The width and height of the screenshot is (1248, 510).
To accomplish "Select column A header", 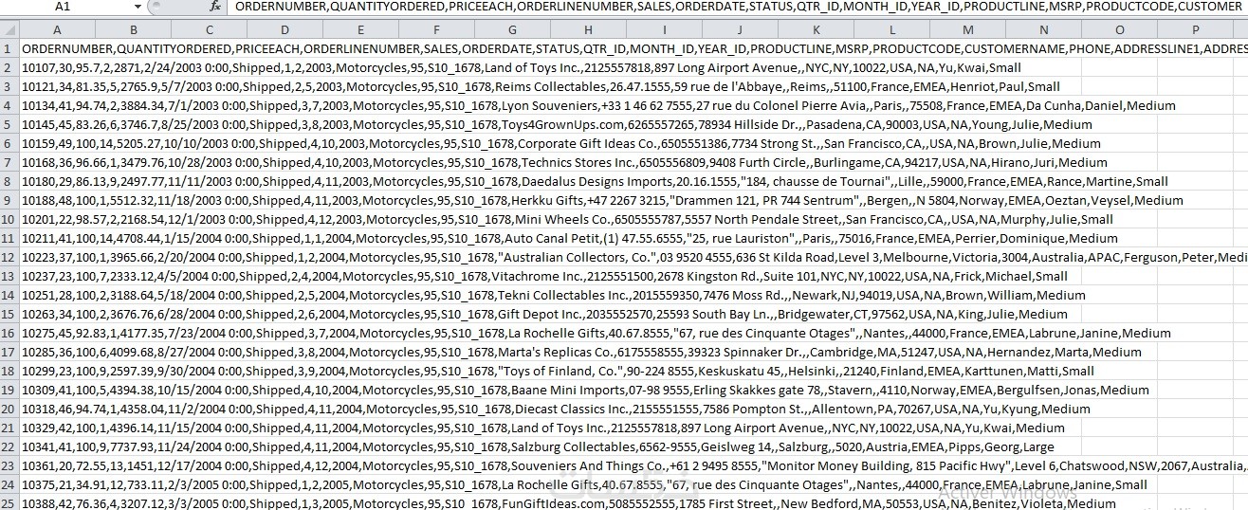I will pos(57,29).
